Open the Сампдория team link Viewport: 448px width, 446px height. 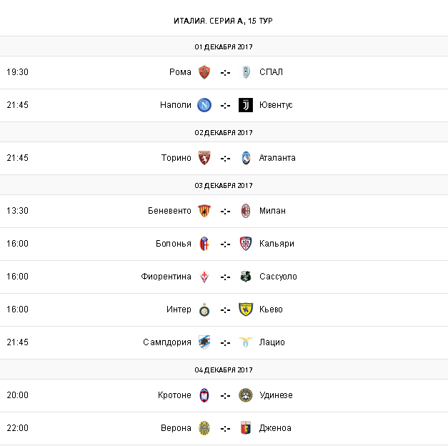[x=167, y=342]
